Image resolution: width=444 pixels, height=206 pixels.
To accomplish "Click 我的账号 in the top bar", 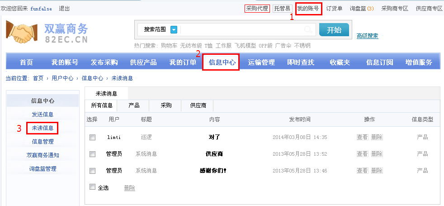I will click(308, 9).
